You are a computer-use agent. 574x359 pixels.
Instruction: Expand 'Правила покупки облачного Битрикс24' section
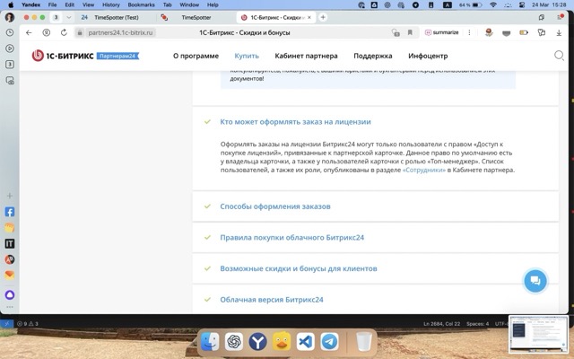coord(291,237)
